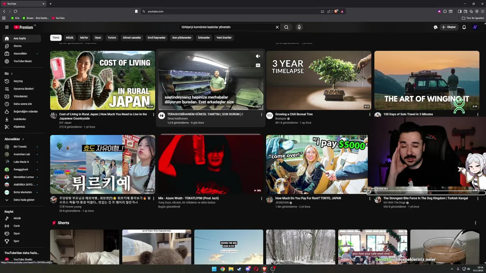The width and height of the screenshot is (486, 273).
Task: Select the Son yüklenenler filter chip
Action: [182, 38]
